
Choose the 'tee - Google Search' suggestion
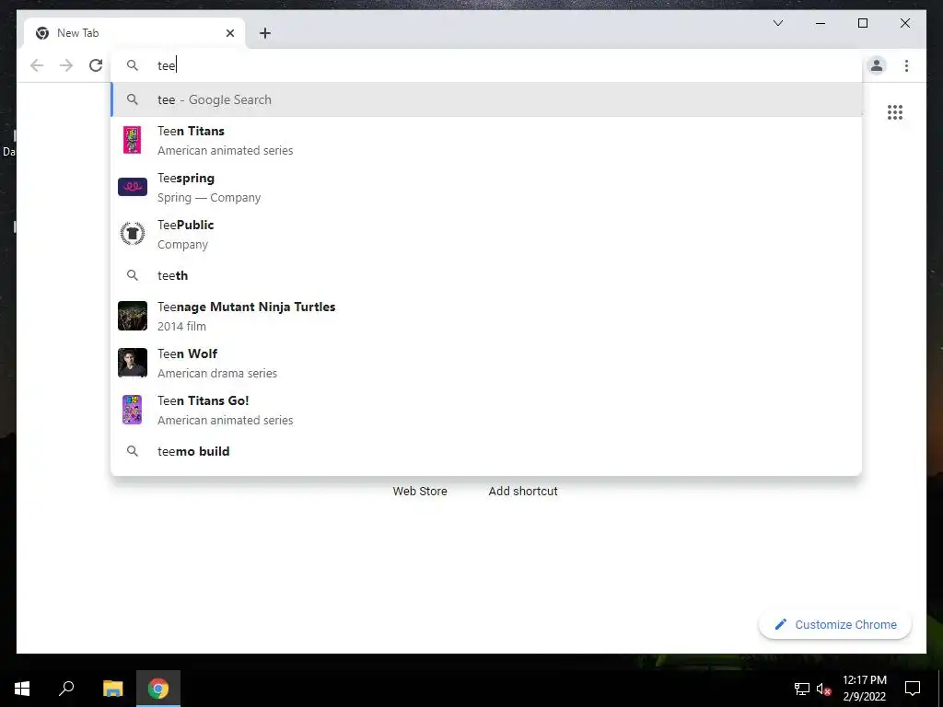486,99
